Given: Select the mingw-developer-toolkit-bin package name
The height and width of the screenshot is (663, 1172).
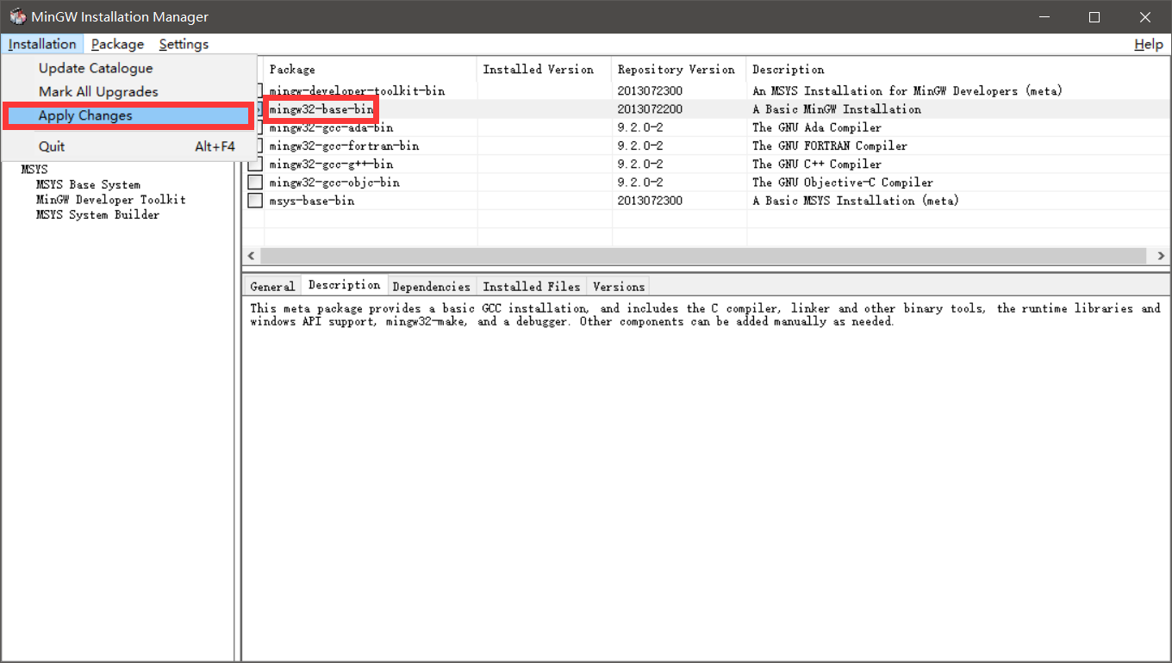Looking at the screenshot, I should [357, 90].
